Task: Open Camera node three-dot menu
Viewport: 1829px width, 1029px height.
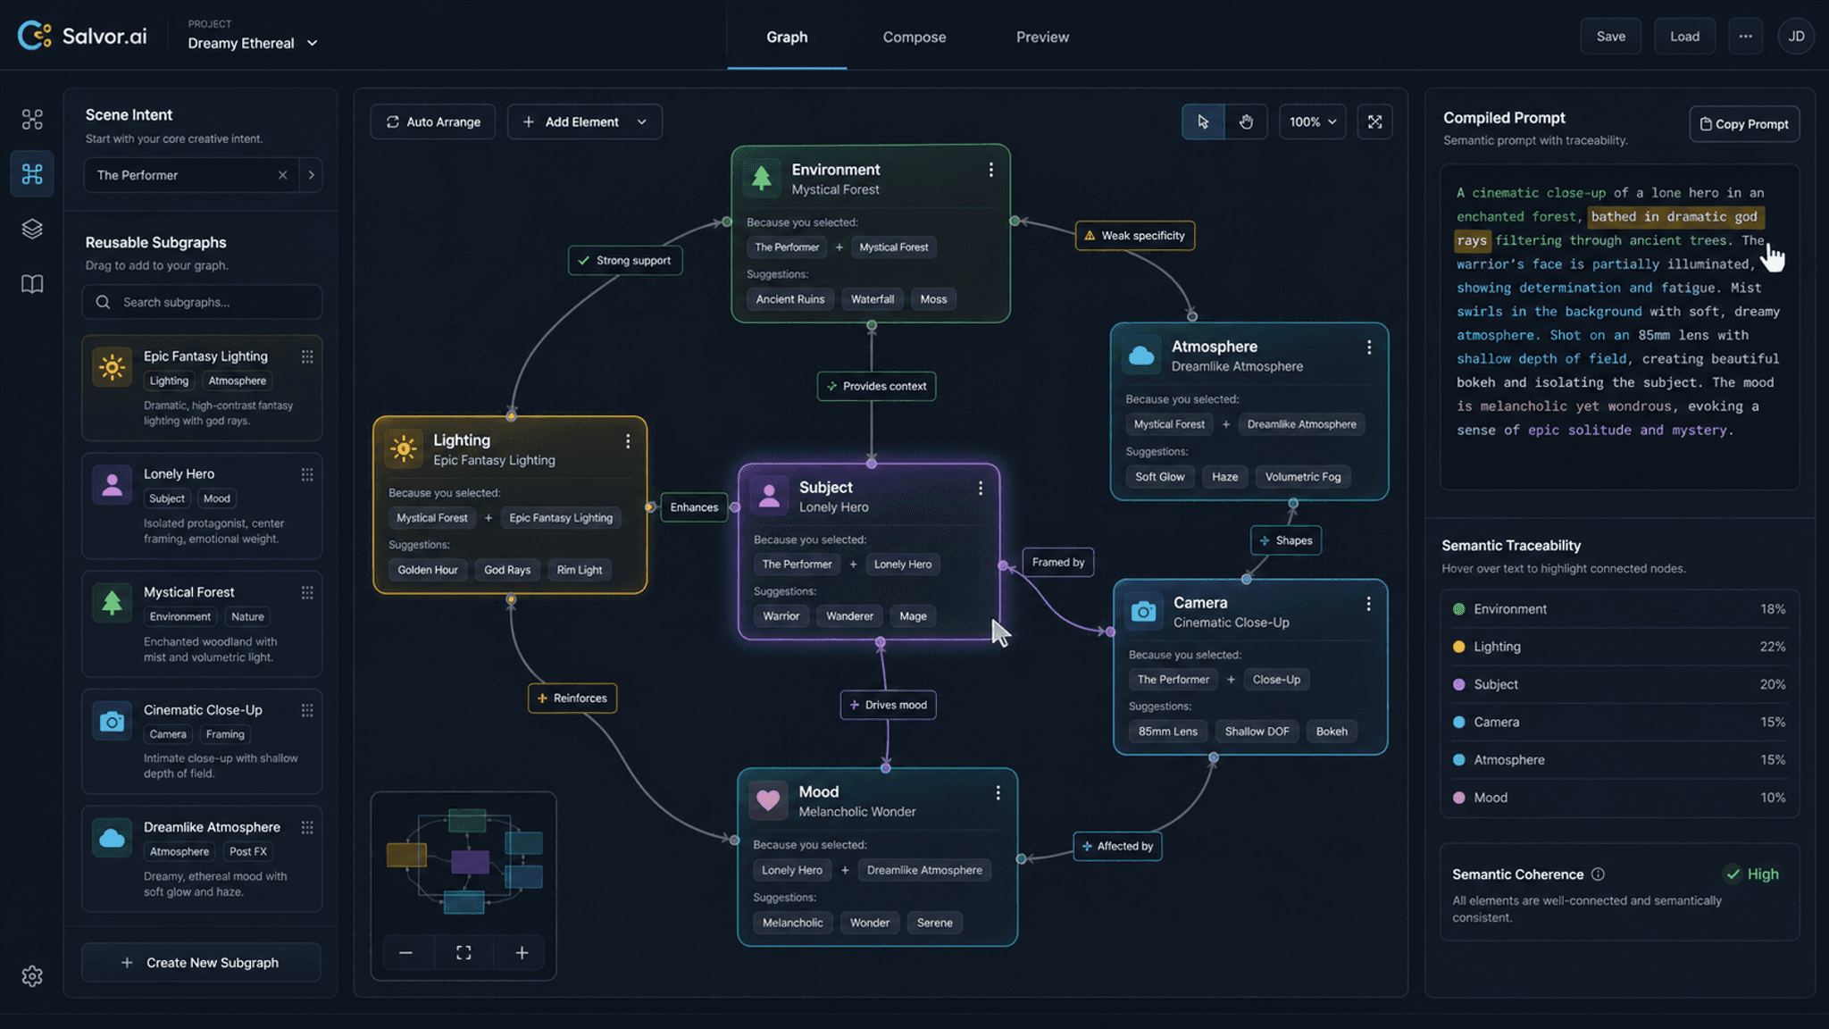Action: tap(1368, 604)
